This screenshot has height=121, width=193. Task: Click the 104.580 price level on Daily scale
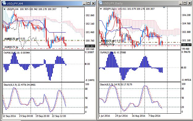click(x=186, y=23)
